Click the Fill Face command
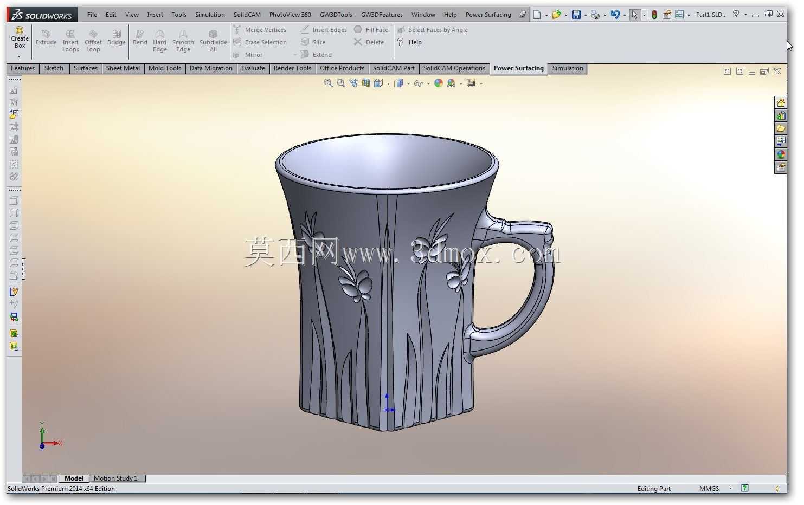Viewport: 804px width, 505px height. (371, 30)
